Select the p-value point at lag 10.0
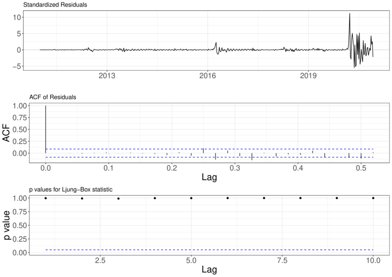Image resolution: width=392 pixels, height=277 pixels. click(x=373, y=198)
